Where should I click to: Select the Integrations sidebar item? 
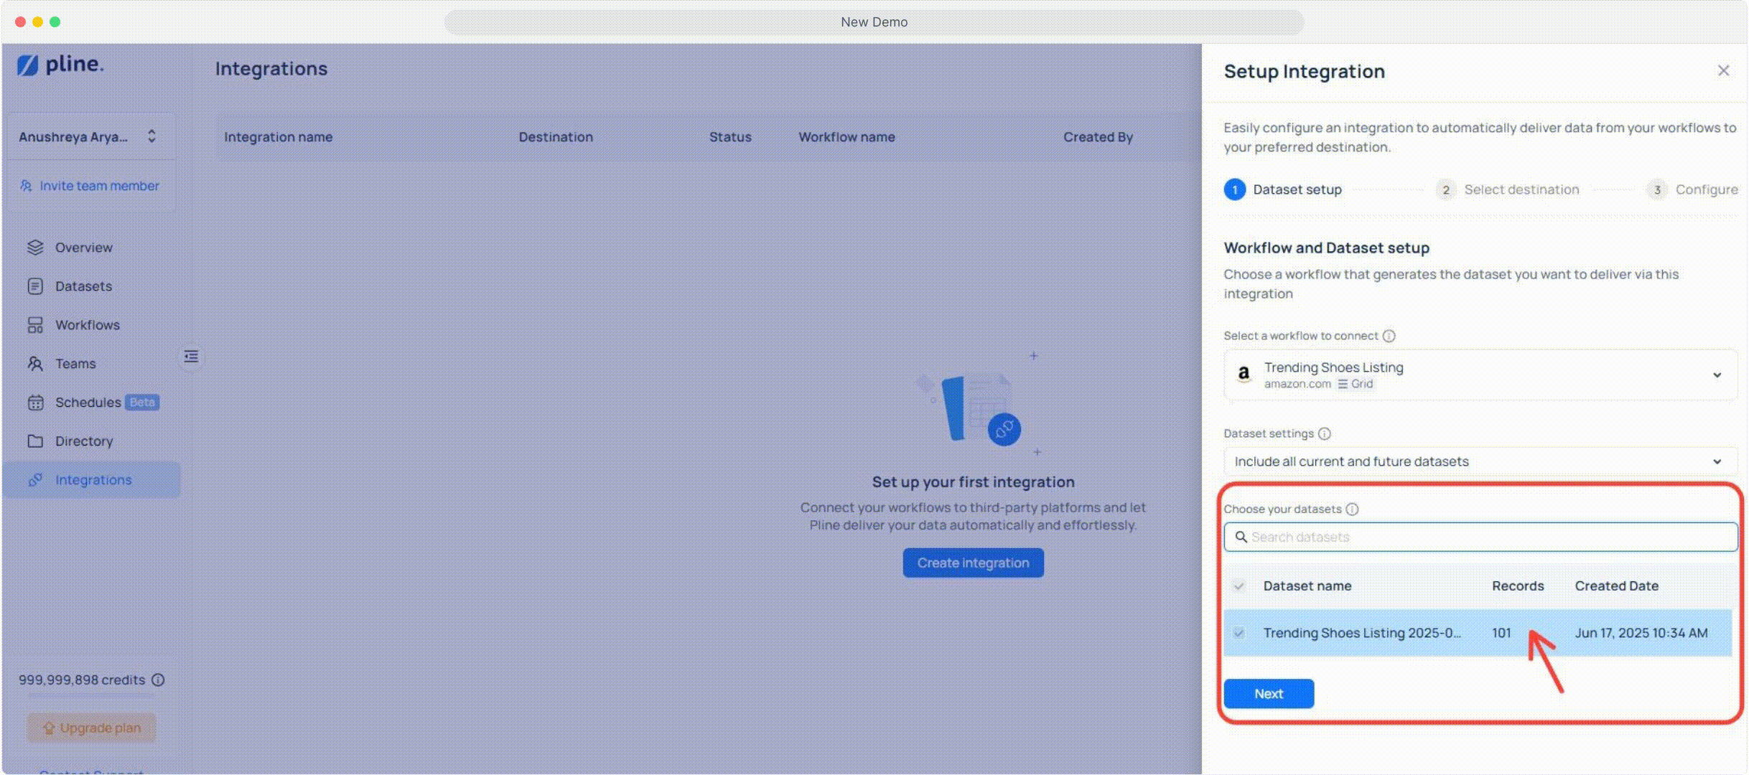[93, 480]
